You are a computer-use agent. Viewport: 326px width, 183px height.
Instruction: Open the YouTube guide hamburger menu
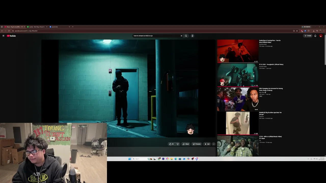pos(3,36)
